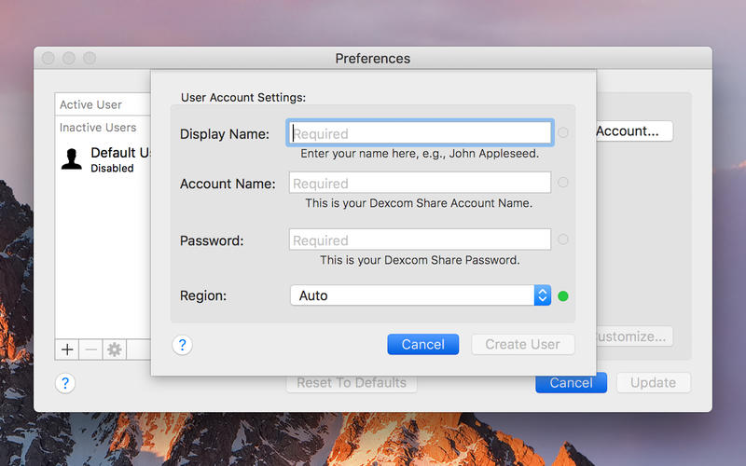The width and height of the screenshot is (746, 466).
Task: Click the remove user minus icon
Action: click(x=90, y=349)
